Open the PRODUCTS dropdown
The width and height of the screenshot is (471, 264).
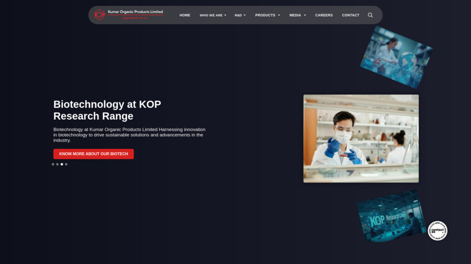(x=267, y=15)
